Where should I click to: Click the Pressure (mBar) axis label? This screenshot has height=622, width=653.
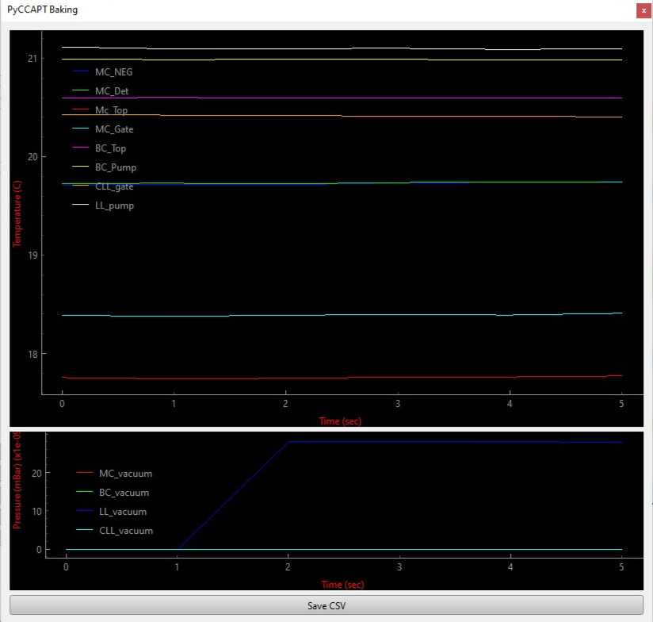(x=16, y=480)
